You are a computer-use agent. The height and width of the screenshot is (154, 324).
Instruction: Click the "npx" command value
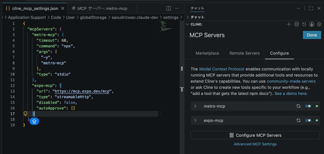(x=67, y=46)
